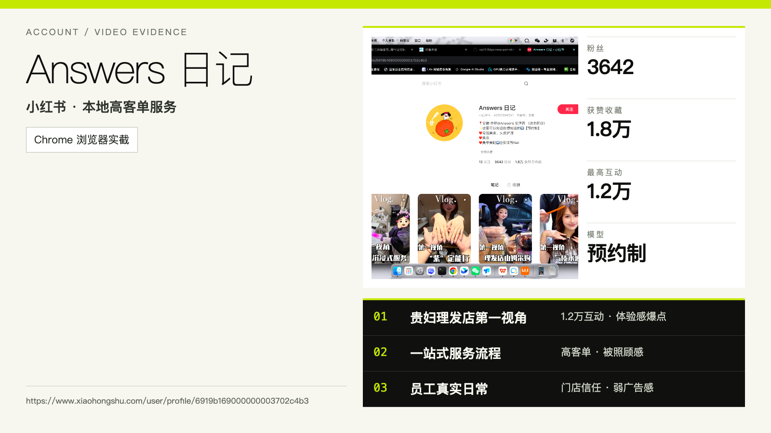Click the '3642 粉丝' count on the profile
771x433 pixels.
[x=503, y=162]
